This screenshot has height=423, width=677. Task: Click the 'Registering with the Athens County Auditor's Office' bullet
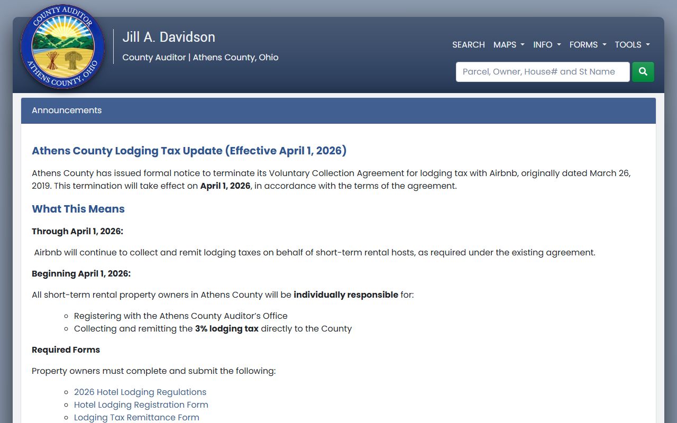[x=181, y=316]
